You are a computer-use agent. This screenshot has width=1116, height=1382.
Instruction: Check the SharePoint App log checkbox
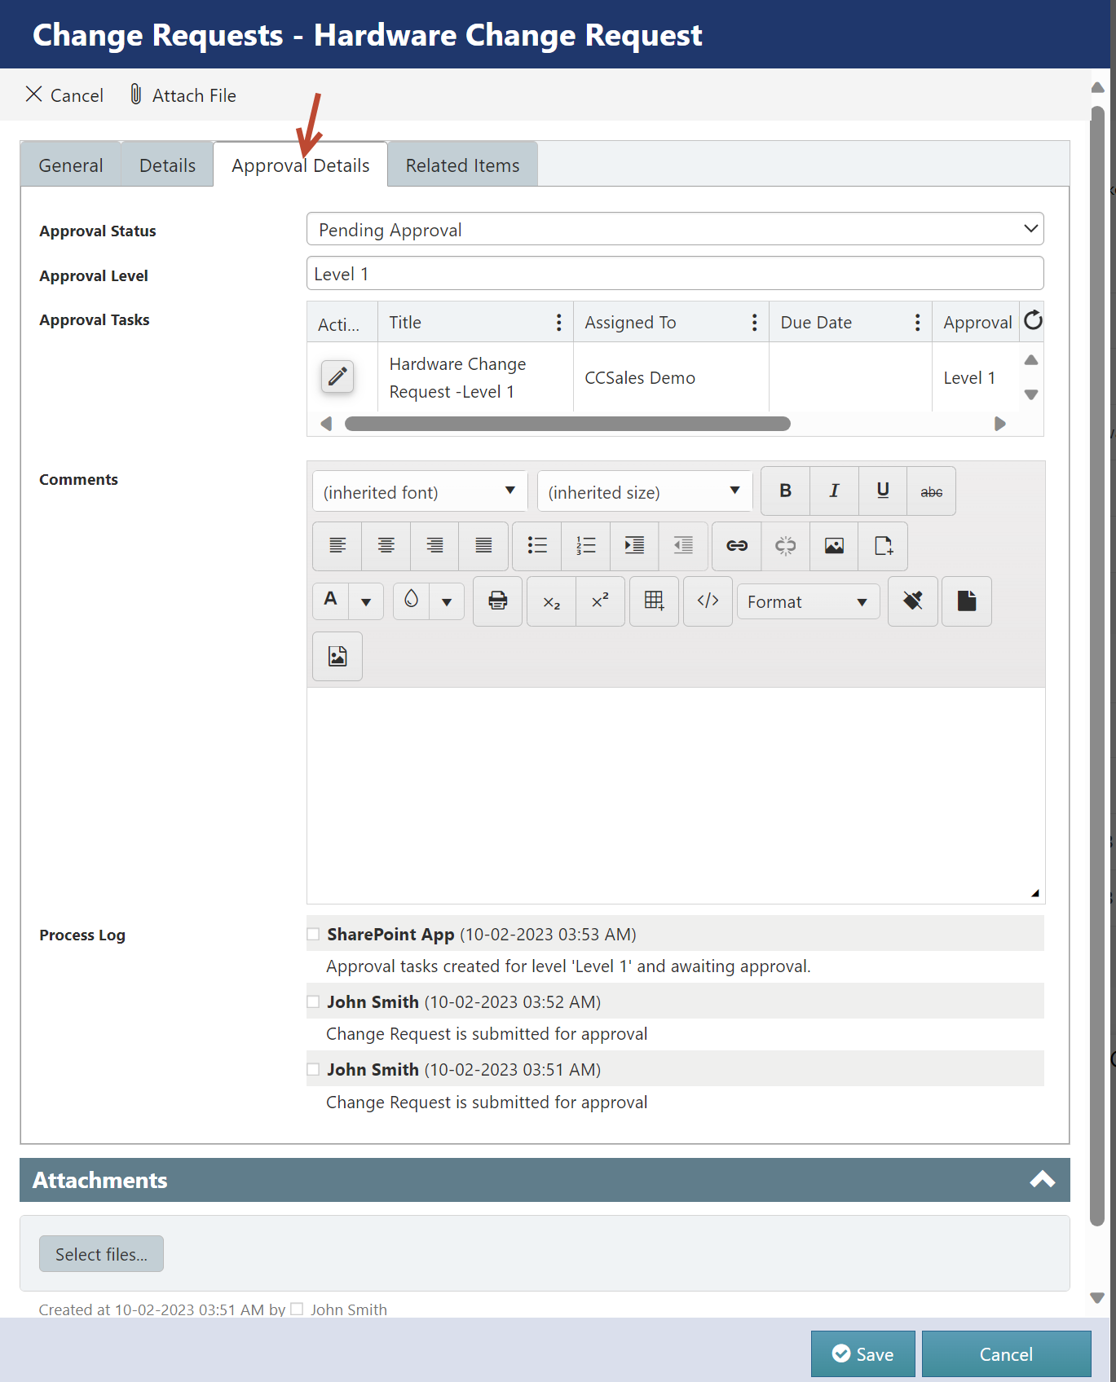point(313,934)
